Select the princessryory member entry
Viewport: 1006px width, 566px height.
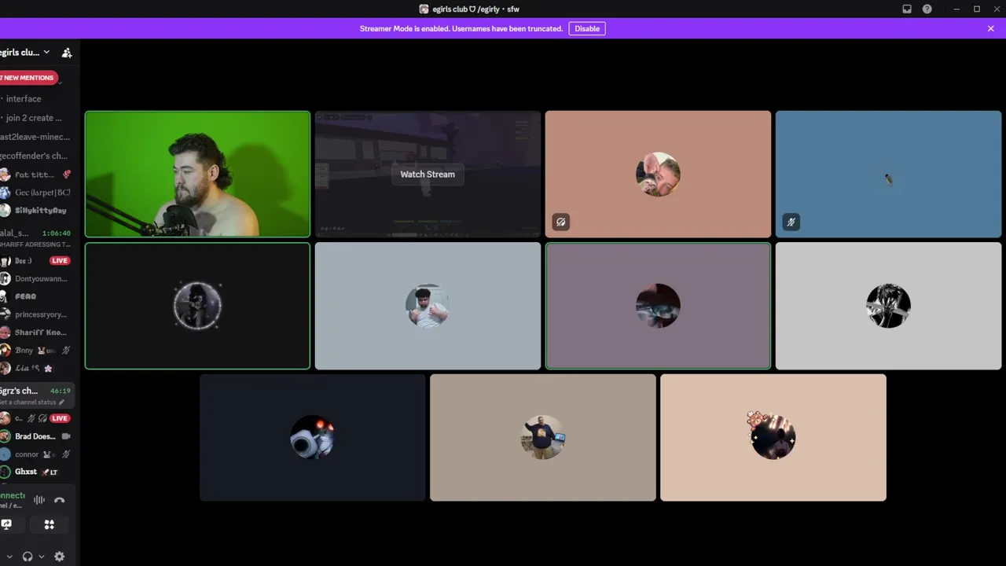click(37, 314)
